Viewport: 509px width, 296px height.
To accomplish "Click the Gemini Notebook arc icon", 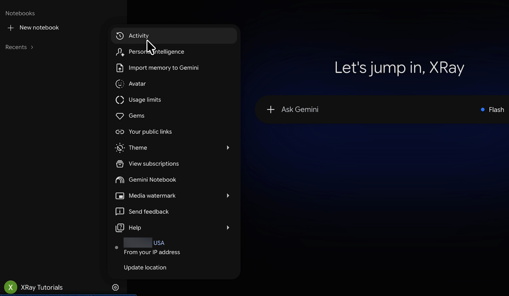I will point(120,180).
